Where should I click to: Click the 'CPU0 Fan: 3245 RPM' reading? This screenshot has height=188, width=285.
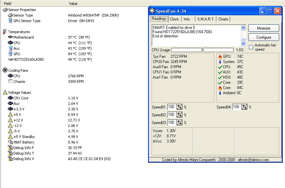[170, 62]
